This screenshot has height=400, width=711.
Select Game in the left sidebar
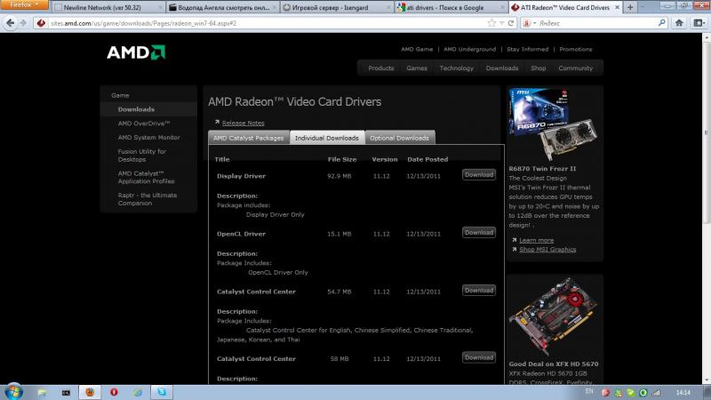click(x=120, y=95)
